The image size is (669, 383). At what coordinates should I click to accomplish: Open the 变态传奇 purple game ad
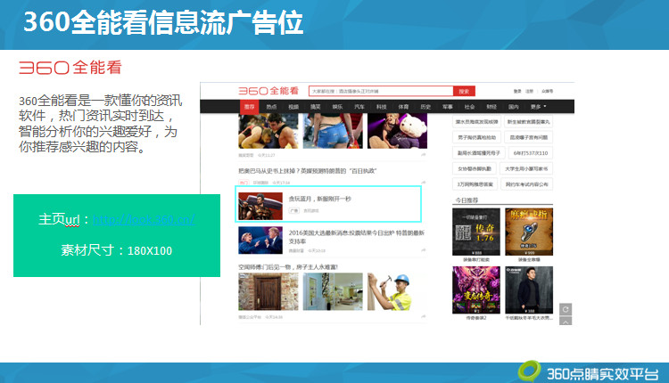tap(476, 290)
